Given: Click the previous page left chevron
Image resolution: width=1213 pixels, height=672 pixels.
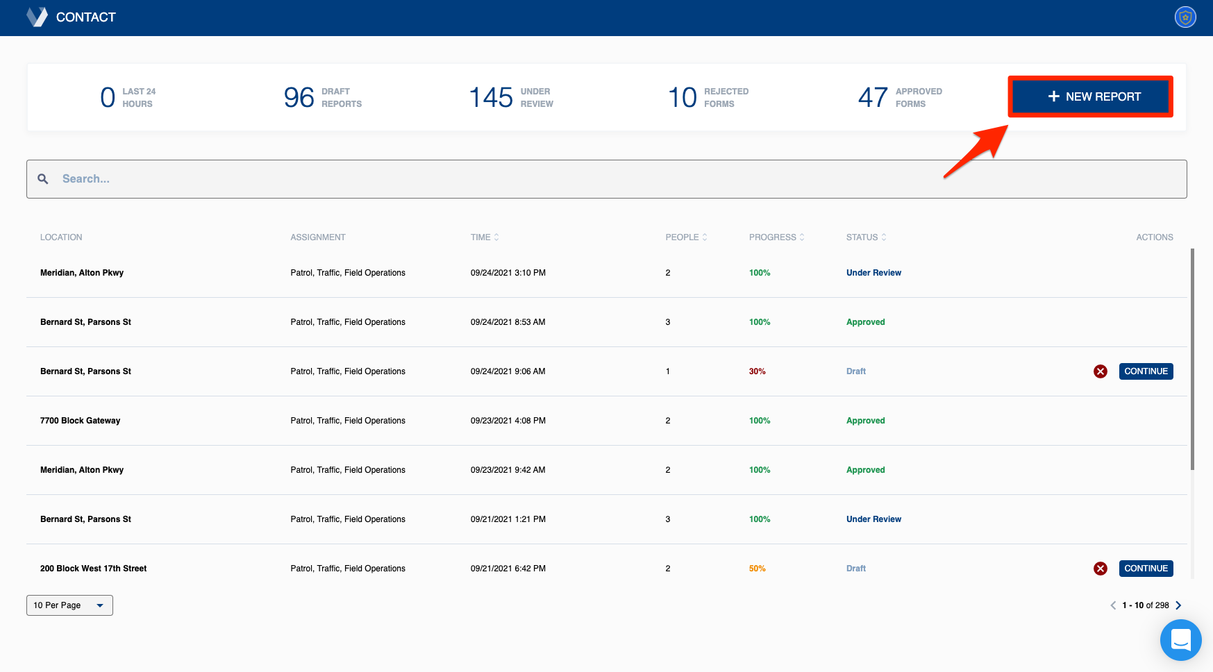Looking at the screenshot, I should 1114,605.
